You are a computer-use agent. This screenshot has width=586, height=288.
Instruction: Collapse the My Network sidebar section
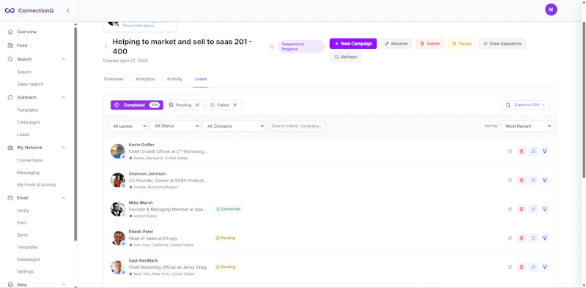(x=64, y=148)
